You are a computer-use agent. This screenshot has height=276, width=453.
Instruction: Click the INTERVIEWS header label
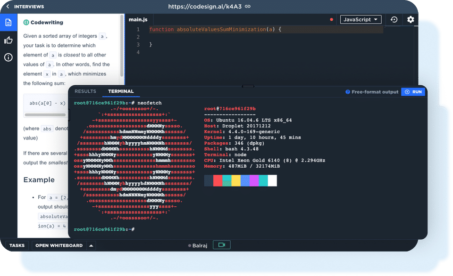[x=29, y=7]
